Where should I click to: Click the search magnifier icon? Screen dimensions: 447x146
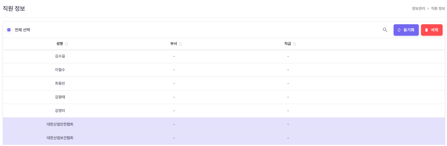pyautogui.click(x=385, y=30)
